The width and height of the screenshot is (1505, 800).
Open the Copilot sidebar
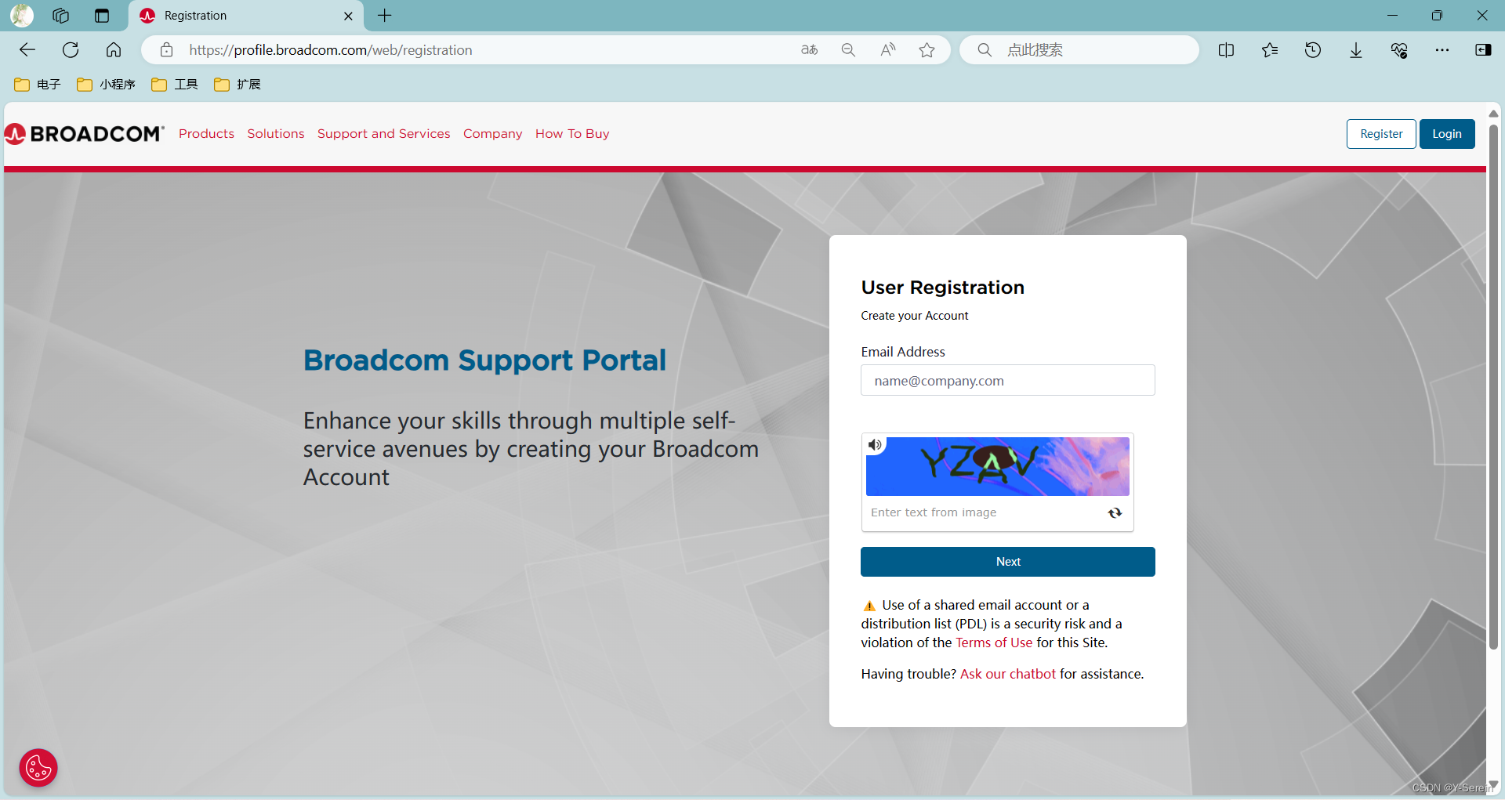pos(1484,49)
